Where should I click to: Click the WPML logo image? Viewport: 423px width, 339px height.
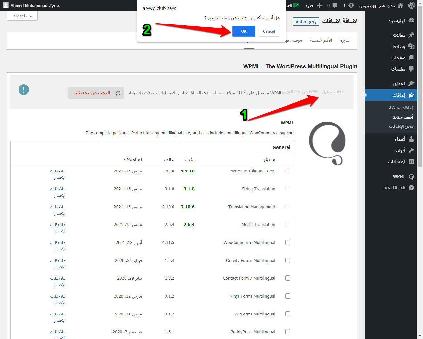click(x=327, y=143)
